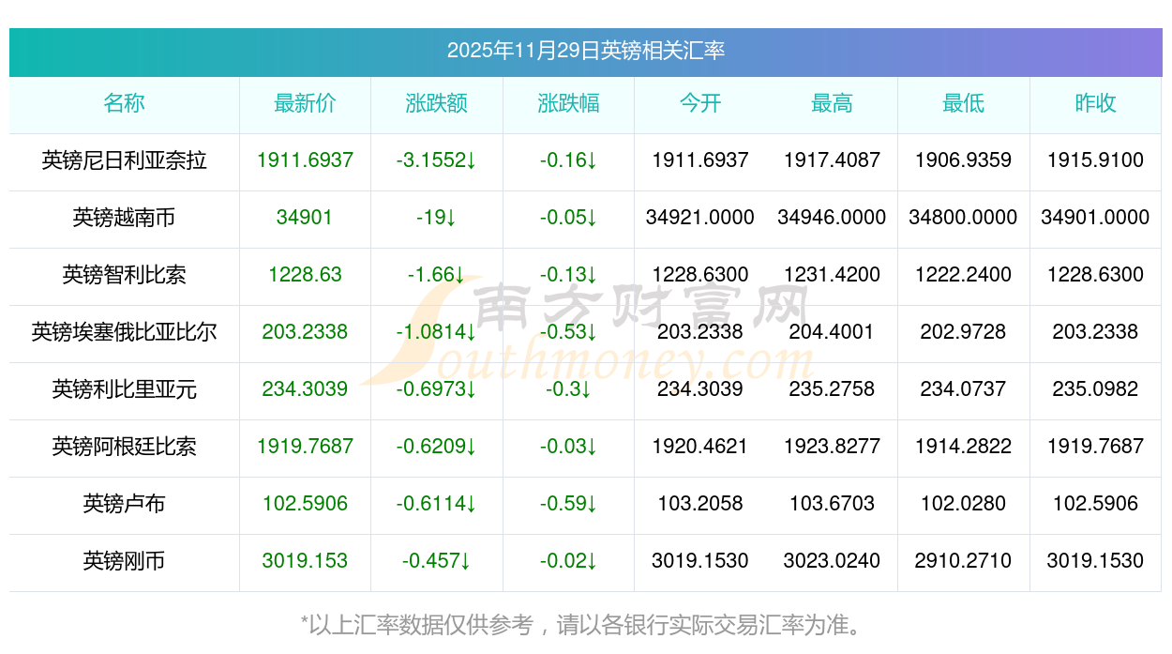The width and height of the screenshot is (1172, 654).
Task: Click the 2025年11月29日英镑相关汇率 title banner
Action: (586, 51)
